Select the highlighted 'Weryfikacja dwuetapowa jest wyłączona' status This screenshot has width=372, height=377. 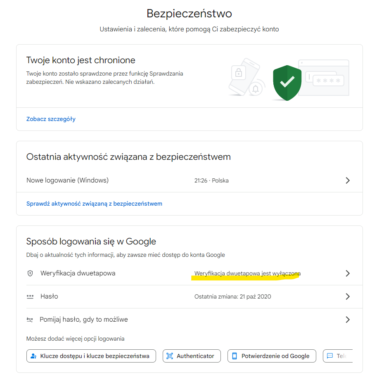[247, 273]
